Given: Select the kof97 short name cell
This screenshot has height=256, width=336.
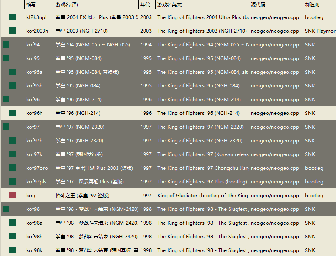Looking at the screenshot, I should pos(33,127).
